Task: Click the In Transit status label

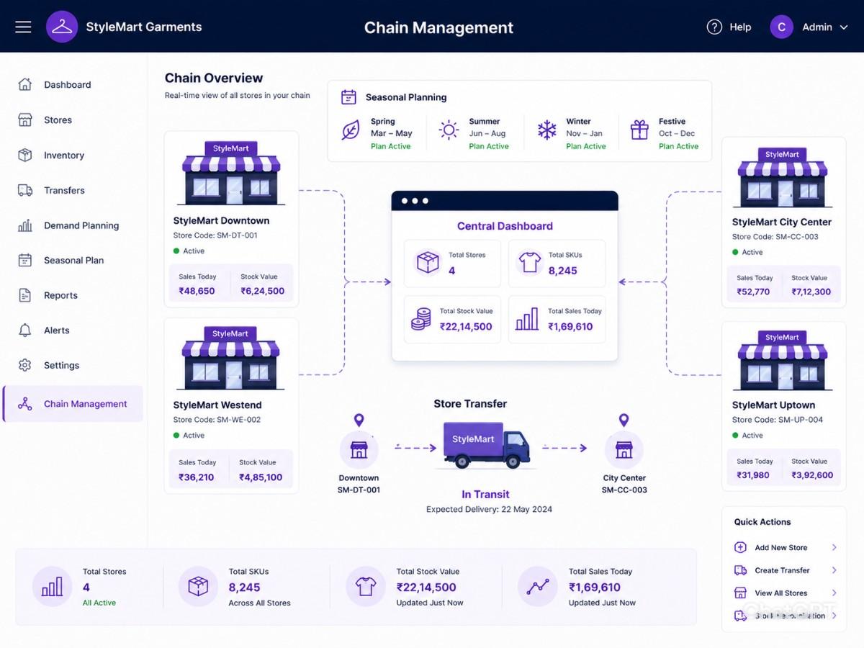Action: pos(485,495)
